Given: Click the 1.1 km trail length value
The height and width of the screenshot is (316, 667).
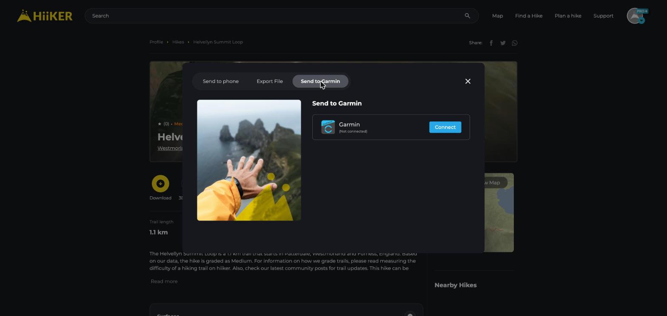Looking at the screenshot, I should (158, 232).
